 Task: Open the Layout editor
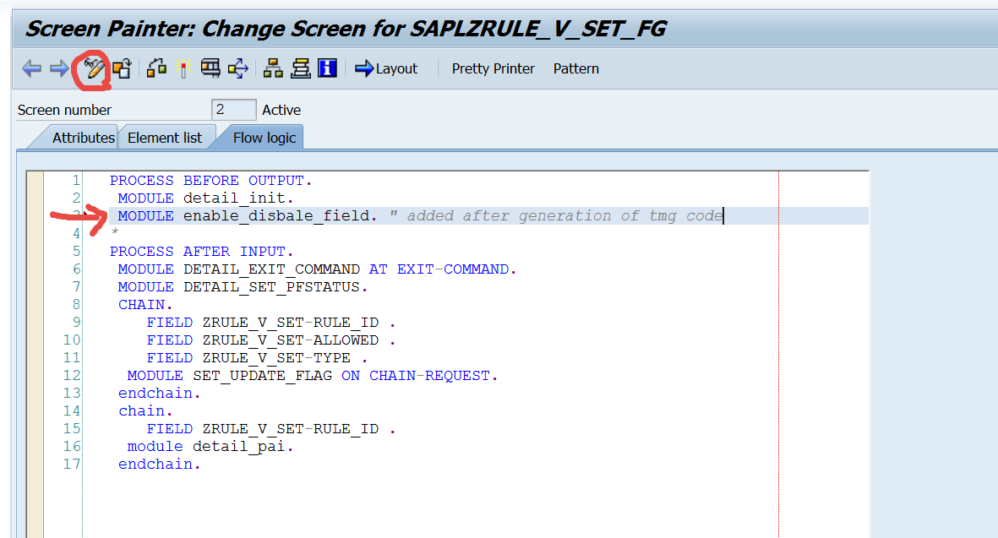click(386, 68)
